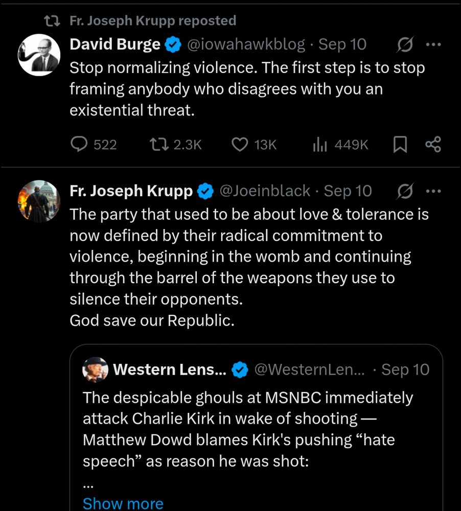
Task: Open more options on David Burge's post
Action: point(433,44)
